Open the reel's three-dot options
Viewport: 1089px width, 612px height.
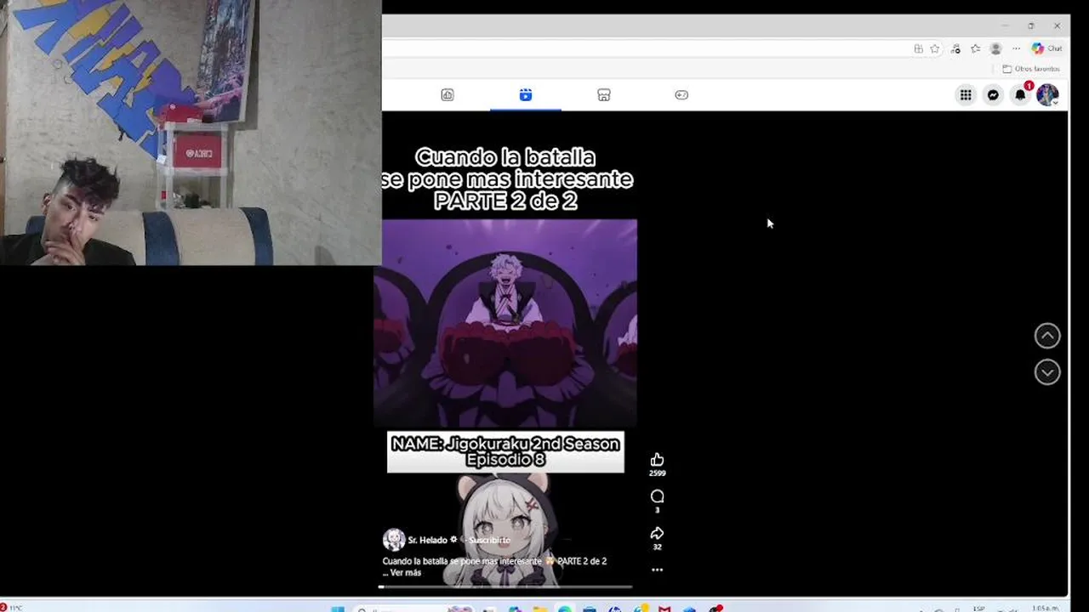(657, 569)
